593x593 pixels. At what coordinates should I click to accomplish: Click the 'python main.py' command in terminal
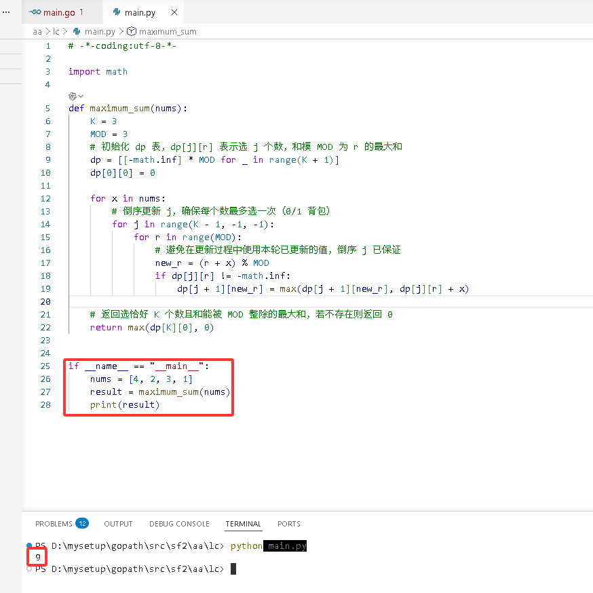pos(269,546)
